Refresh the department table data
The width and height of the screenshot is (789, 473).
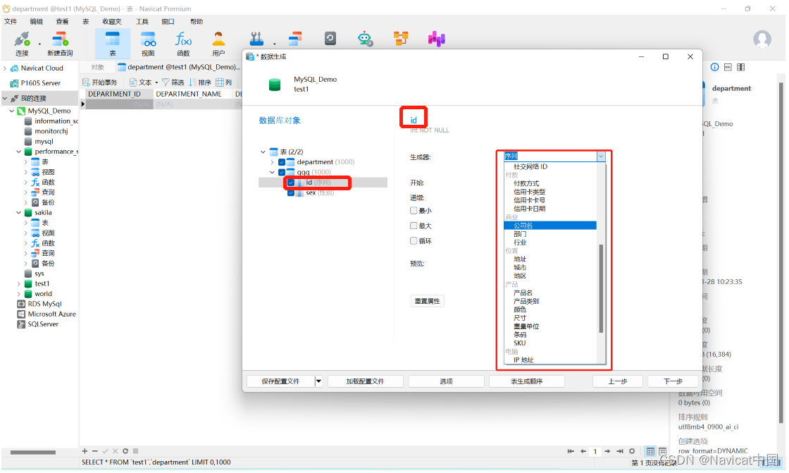125,451
